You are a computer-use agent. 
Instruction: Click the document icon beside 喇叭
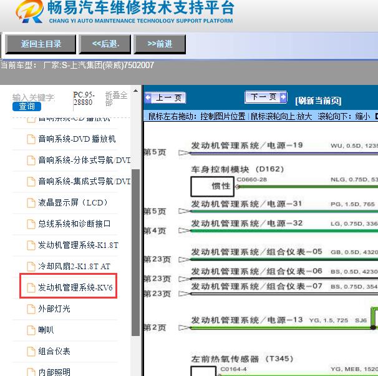click(x=31, y=330)
